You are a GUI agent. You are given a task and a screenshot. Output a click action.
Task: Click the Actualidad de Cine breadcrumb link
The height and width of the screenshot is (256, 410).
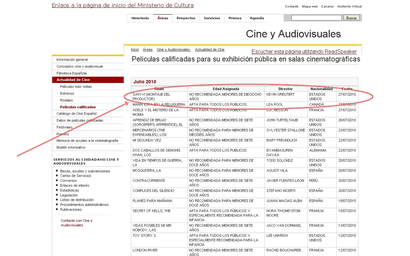(x=210, y=50)
